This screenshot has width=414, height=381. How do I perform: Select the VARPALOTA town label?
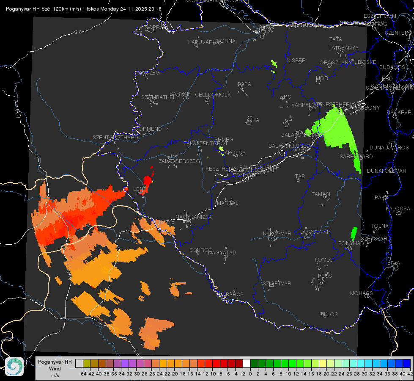click(x=306, y=105)
